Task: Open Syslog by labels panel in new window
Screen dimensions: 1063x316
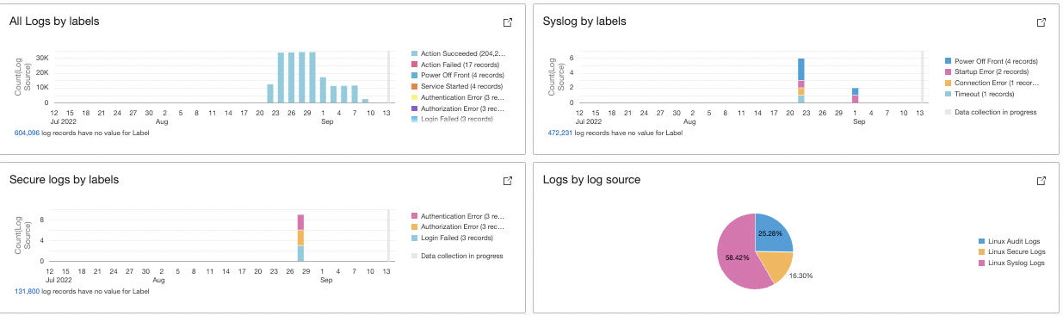Action: [x=1041, y=22]
